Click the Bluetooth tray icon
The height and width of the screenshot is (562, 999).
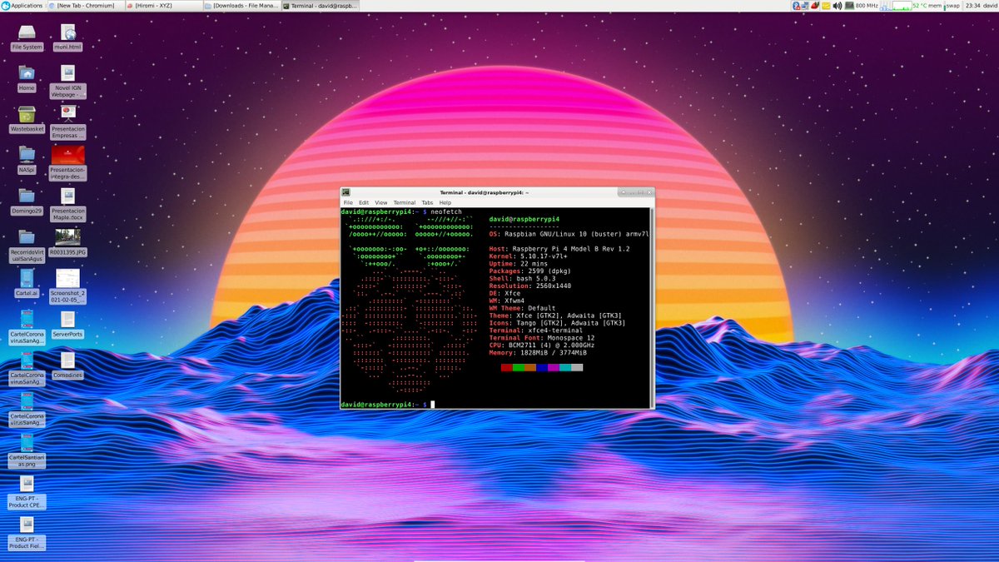pyautogui.click(x=796, y=5)
